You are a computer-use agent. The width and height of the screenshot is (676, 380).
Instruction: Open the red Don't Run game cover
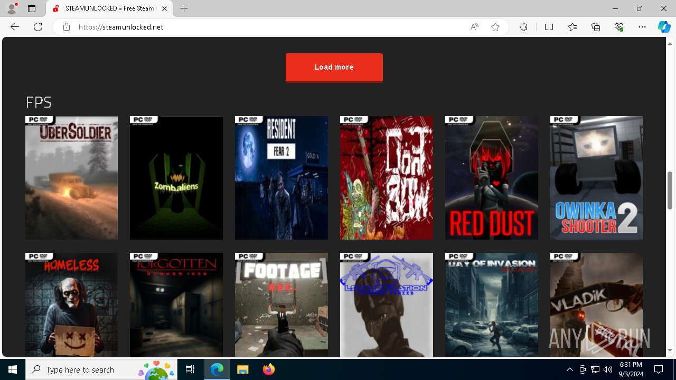click(x=387, y=178)
